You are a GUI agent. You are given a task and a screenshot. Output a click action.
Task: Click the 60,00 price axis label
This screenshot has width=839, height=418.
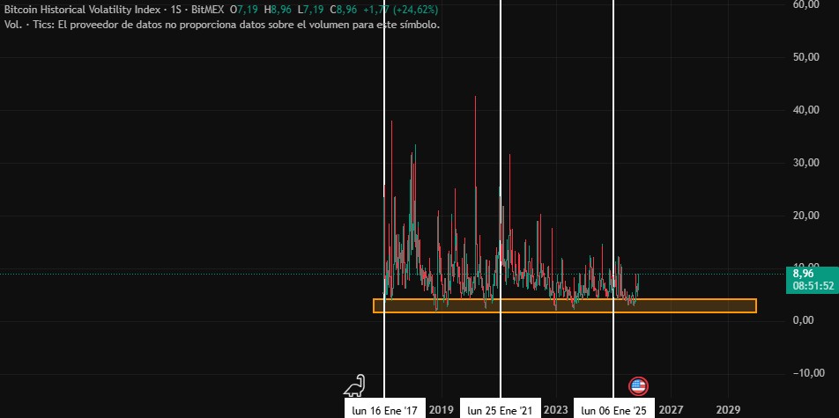pos(806,4)
